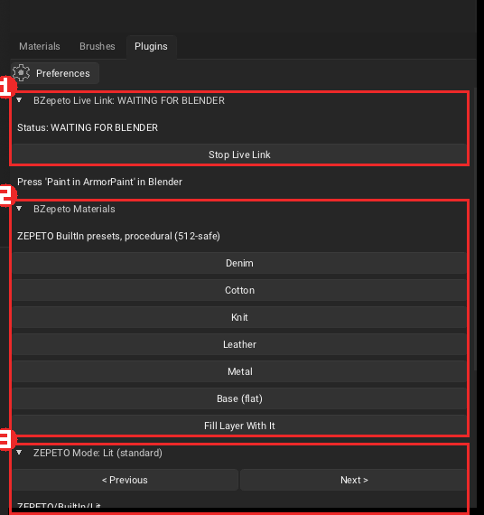Screen dimensions: 484x515
Task: Select the Plugins tab
Action: coord(151,46)
